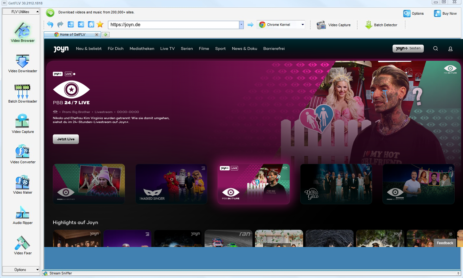463x278 pixels.
Task: Open the Video Fixer tool
Action: pyautogui.click(x=23, y=245)
